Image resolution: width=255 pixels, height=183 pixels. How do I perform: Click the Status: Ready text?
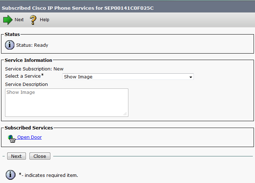(x=32, y=45)
